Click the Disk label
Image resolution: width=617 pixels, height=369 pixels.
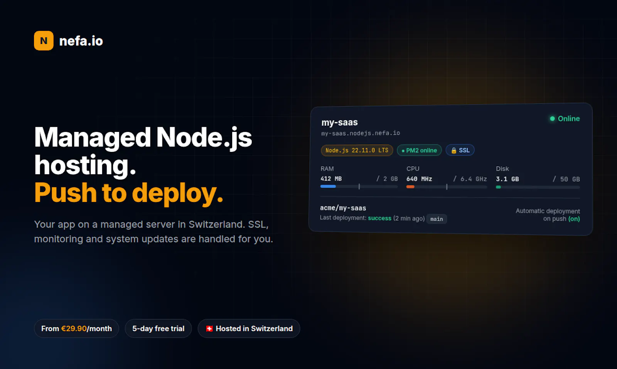[502, 168]
